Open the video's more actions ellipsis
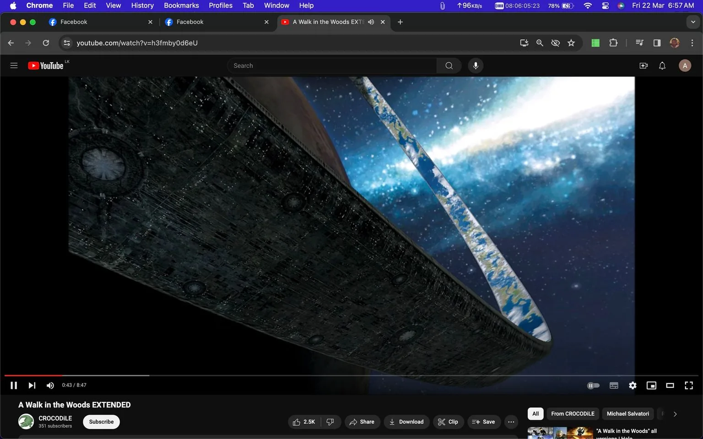This screenshot has width=703, height=439. point(511,422)
